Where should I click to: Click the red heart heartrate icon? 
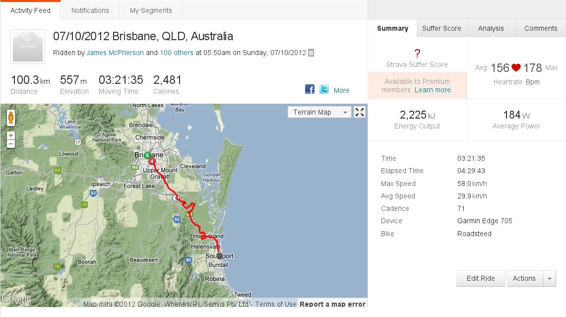[x=516, y=67]
